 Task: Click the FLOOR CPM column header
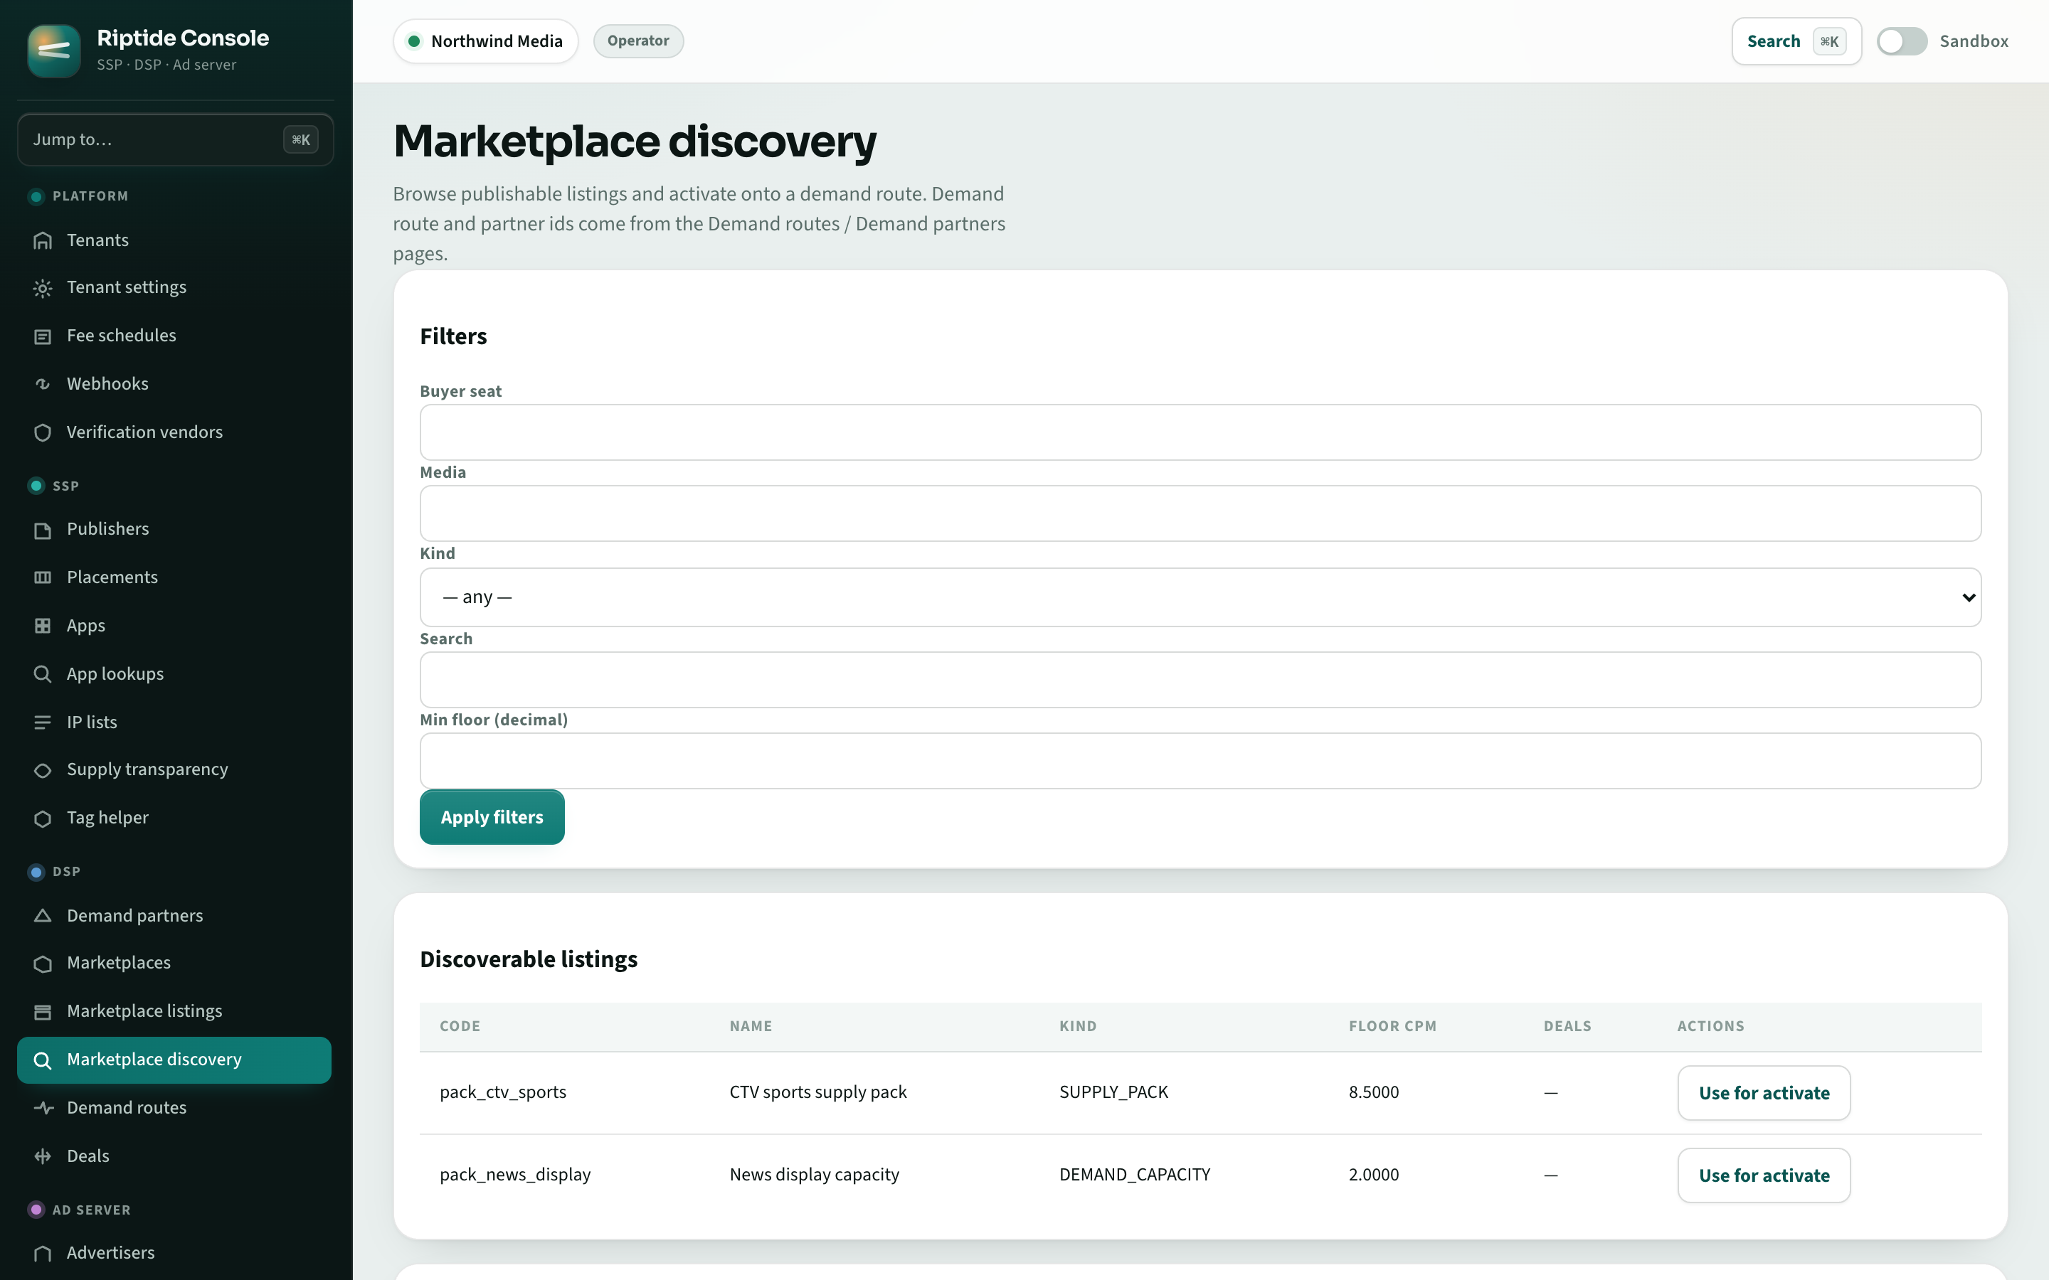(1392, 1026)
